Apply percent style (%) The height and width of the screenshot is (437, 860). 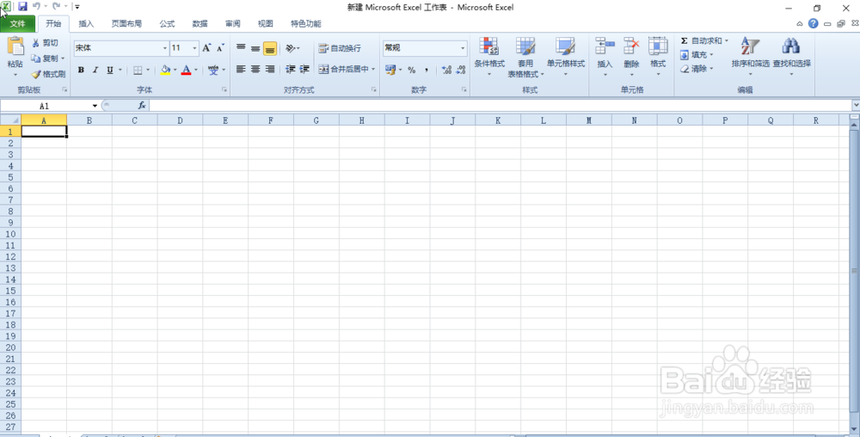[411, 71]
